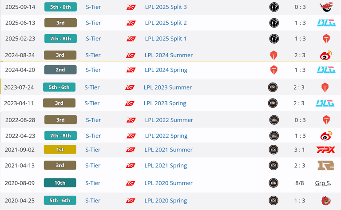Image resolution: width=341 pixels, height=210 pixels.
Task: Click the Grp S. abbreviation in 2020 Summer row
Action: click(323, 183)
